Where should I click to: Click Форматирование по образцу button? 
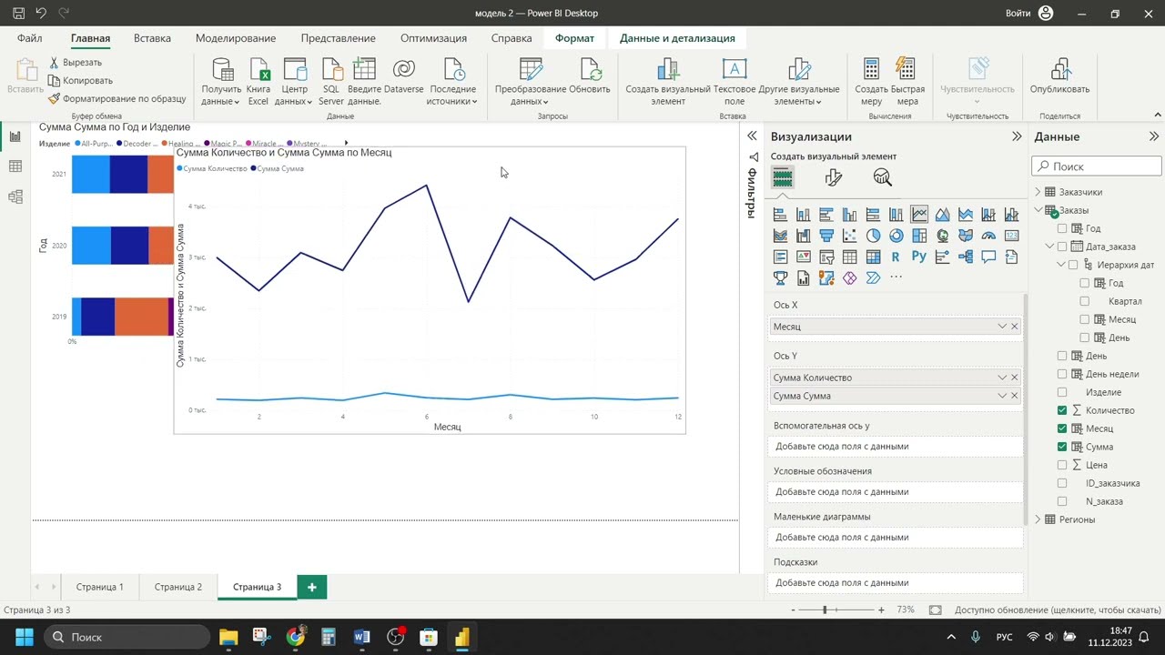pos(117,98)
